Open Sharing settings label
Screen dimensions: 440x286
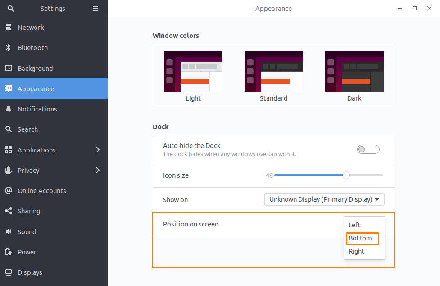coord(29,211)
